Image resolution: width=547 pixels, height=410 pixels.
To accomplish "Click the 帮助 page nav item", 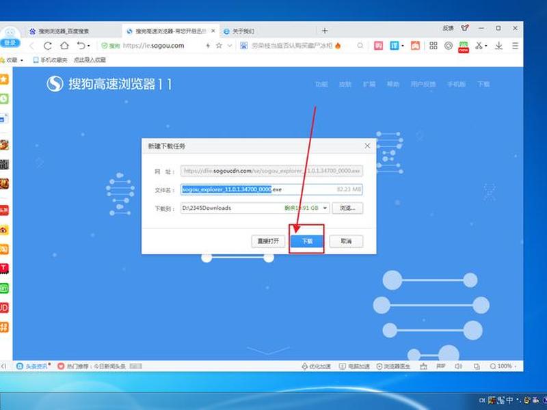I will click(392, 84).
